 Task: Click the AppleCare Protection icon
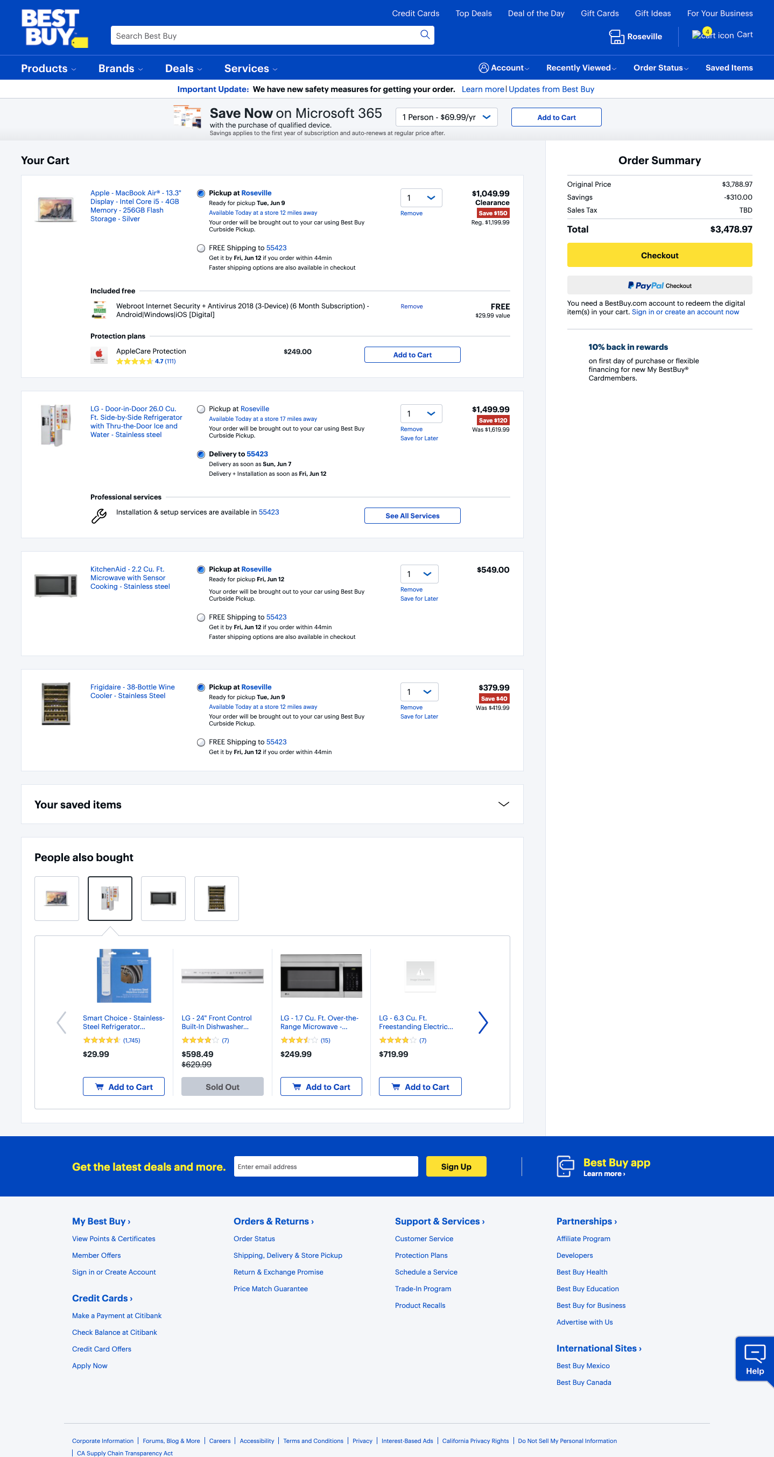pyautogui.click(x=99, y=355)
